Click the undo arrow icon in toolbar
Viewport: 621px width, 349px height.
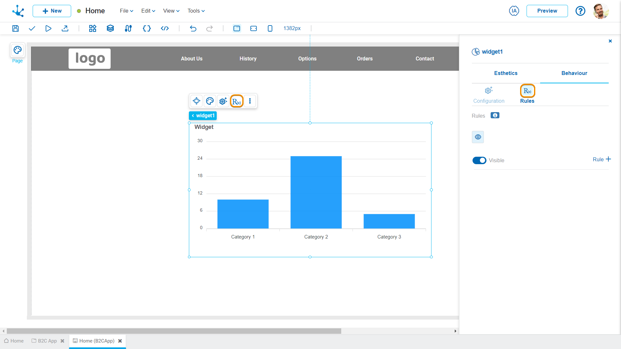click(193, 28)
